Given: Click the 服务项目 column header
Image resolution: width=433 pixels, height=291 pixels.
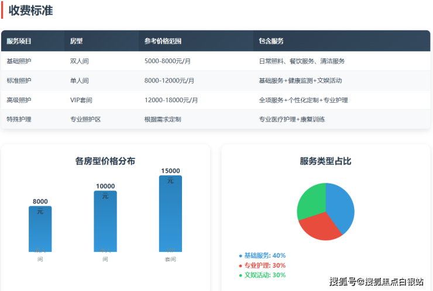Looking at the screenshot, I should pyautogui.click(x=19, y=41).
